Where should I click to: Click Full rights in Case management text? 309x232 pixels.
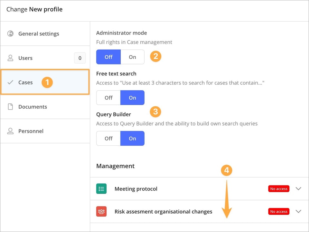click(x=134, y=42)
